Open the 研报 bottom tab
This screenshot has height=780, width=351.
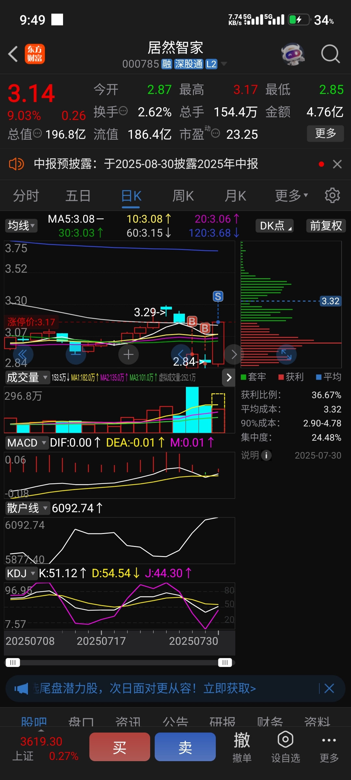(x=223, y=721)
